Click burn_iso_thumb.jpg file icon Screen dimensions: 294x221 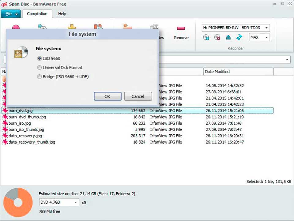5,129
